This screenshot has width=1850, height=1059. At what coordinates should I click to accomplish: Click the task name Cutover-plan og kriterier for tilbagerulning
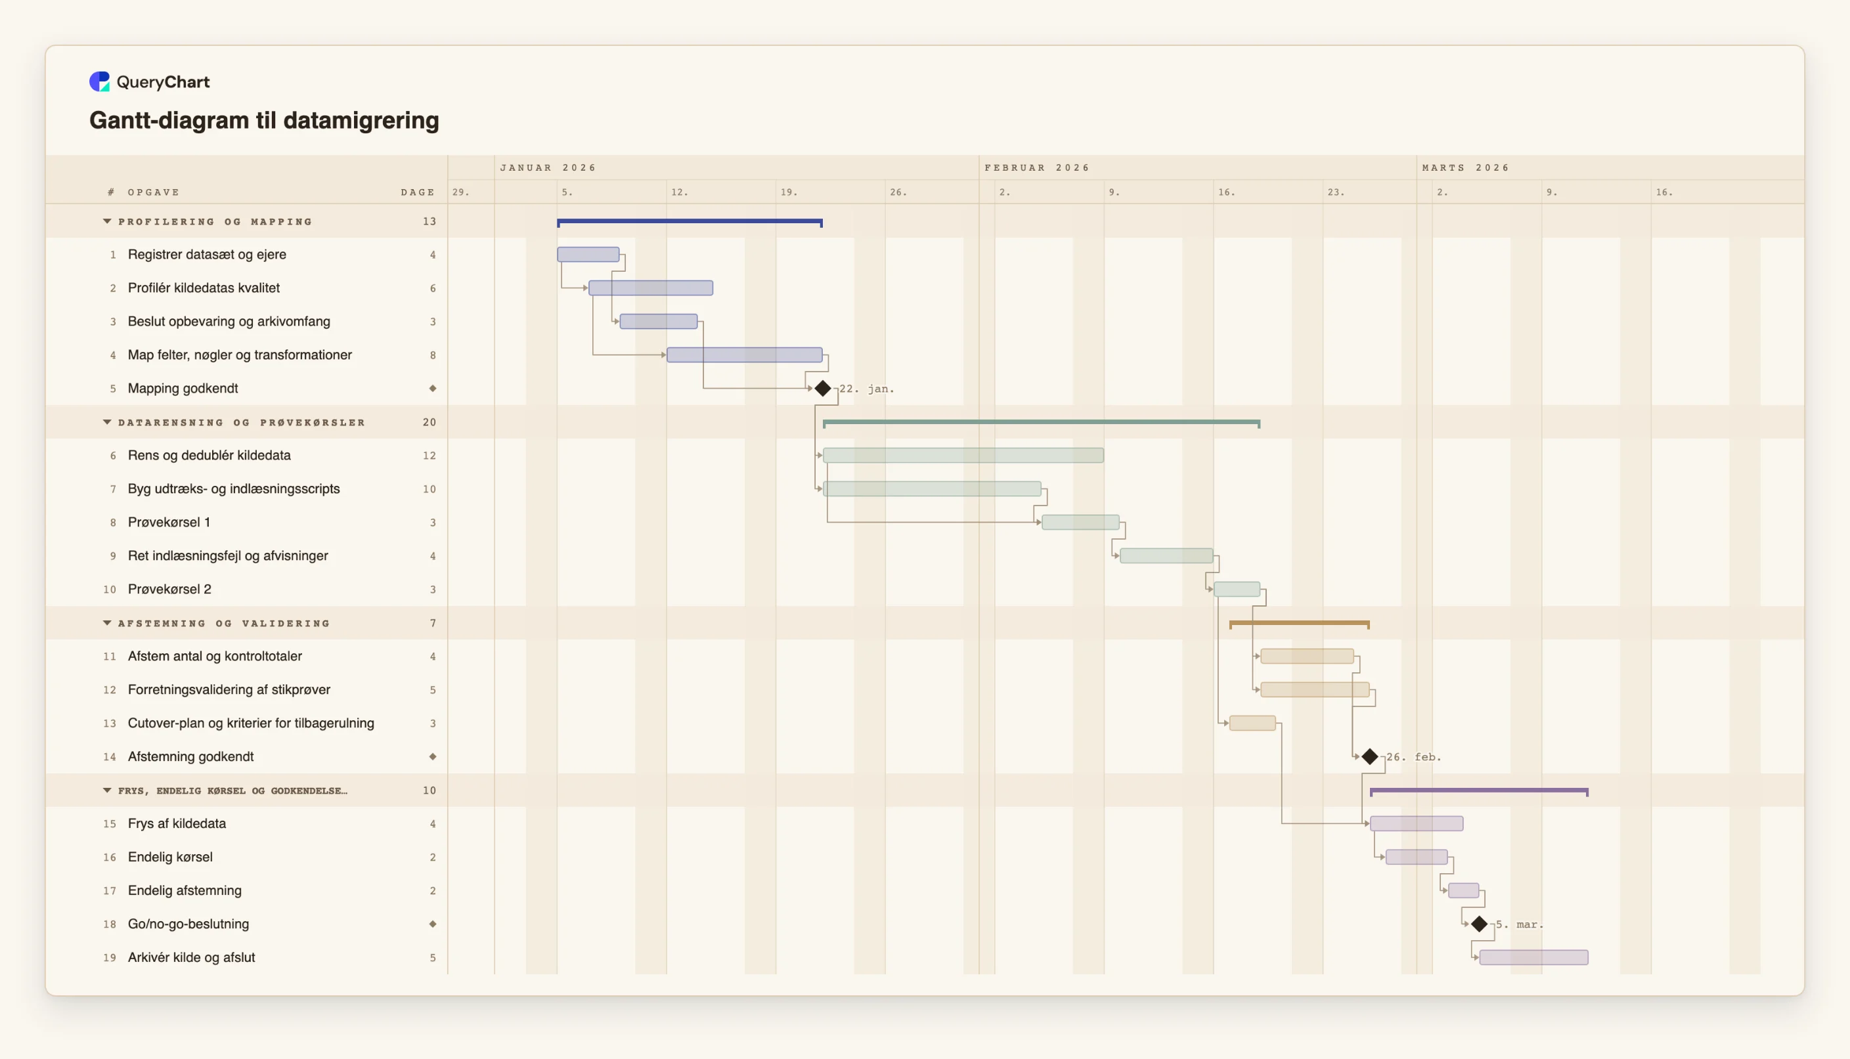[x=251, y=723]
